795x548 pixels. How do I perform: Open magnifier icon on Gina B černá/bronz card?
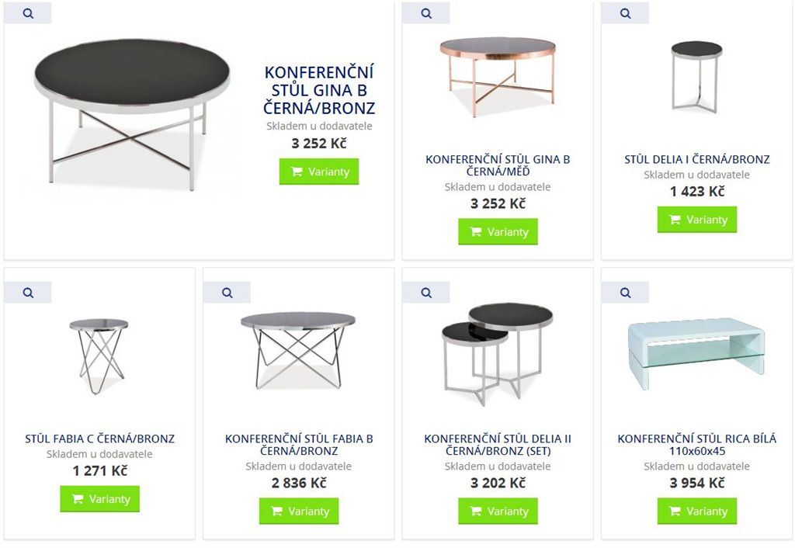click(28, 13)
